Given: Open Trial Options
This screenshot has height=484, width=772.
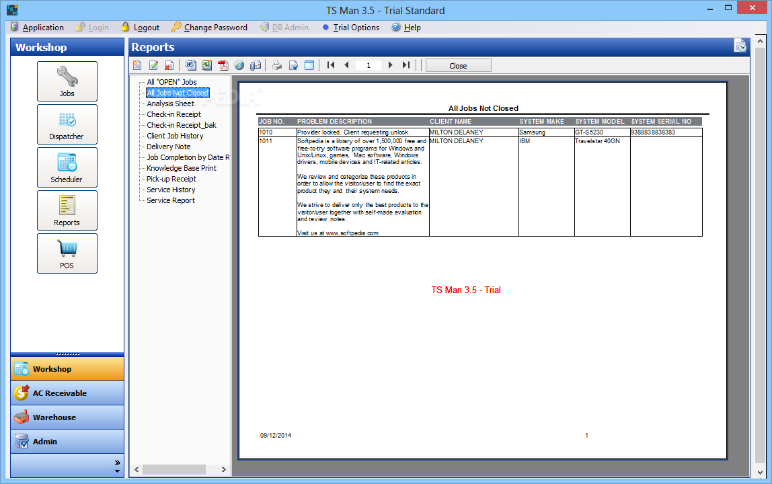Looking at the screenshot, I should [x=350, y=28].
